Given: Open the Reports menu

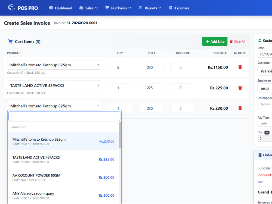Looking at the screenshot, I should point(150,8).
